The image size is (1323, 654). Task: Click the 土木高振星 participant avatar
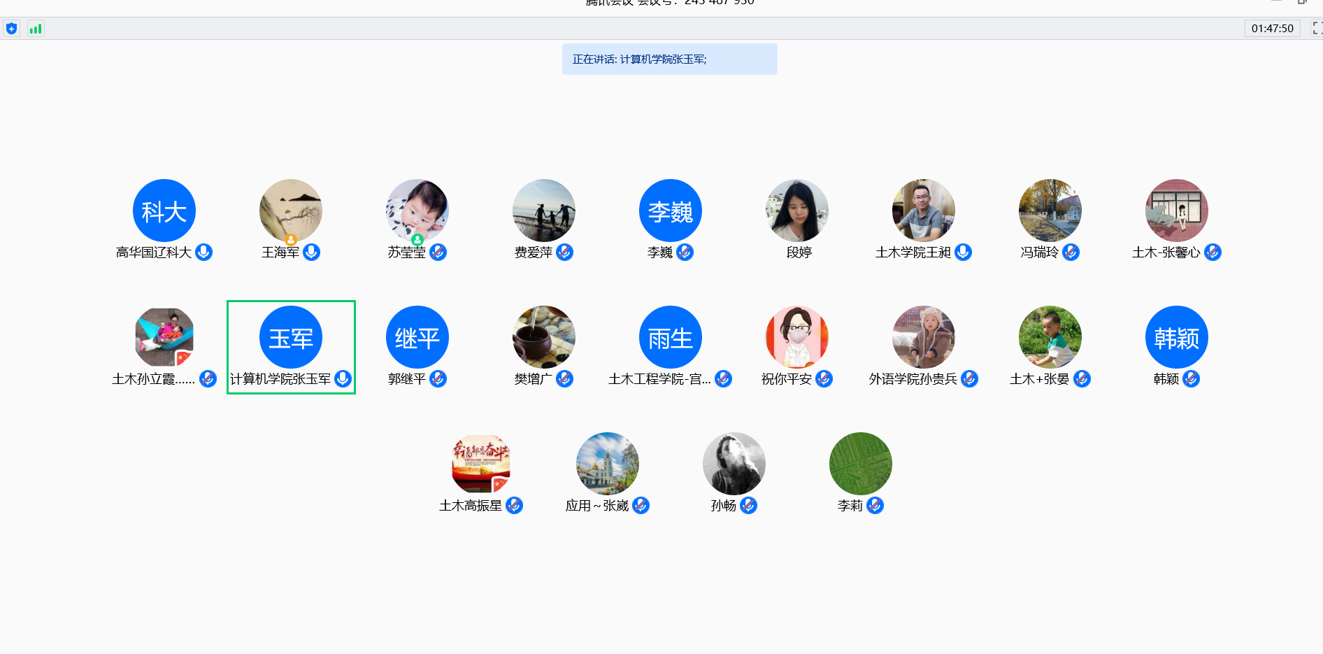(x=481, y=464)
